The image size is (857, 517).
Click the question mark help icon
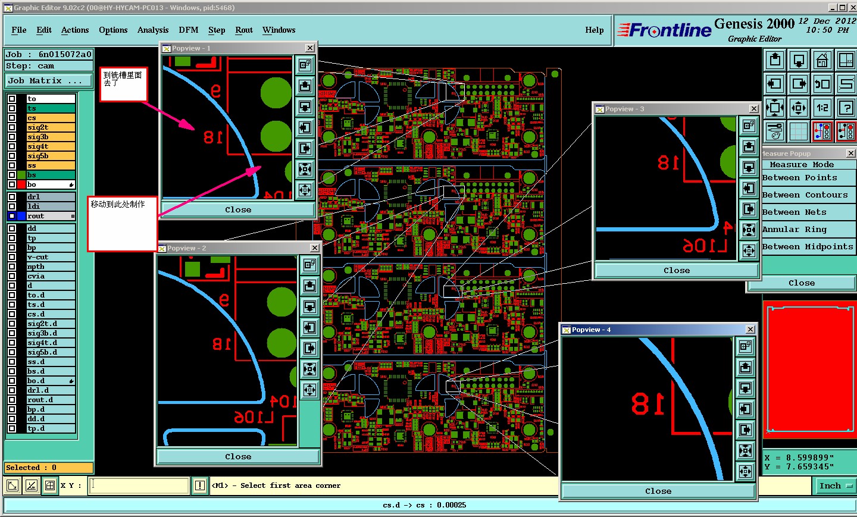[846, 108]
